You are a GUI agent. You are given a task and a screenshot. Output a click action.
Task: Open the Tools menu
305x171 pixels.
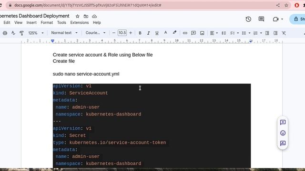click(61, 22)
